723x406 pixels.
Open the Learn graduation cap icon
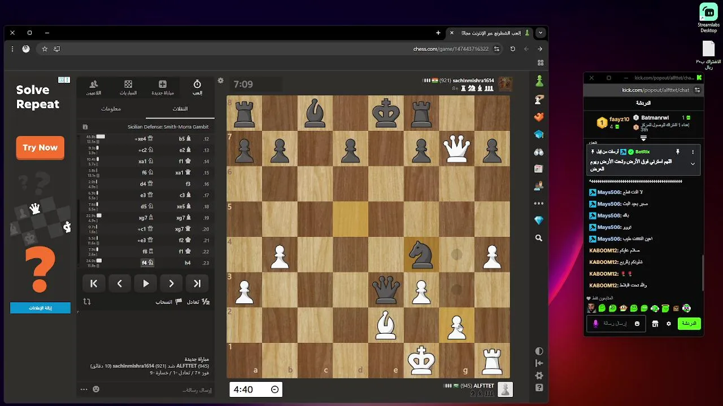click(539, 134)
